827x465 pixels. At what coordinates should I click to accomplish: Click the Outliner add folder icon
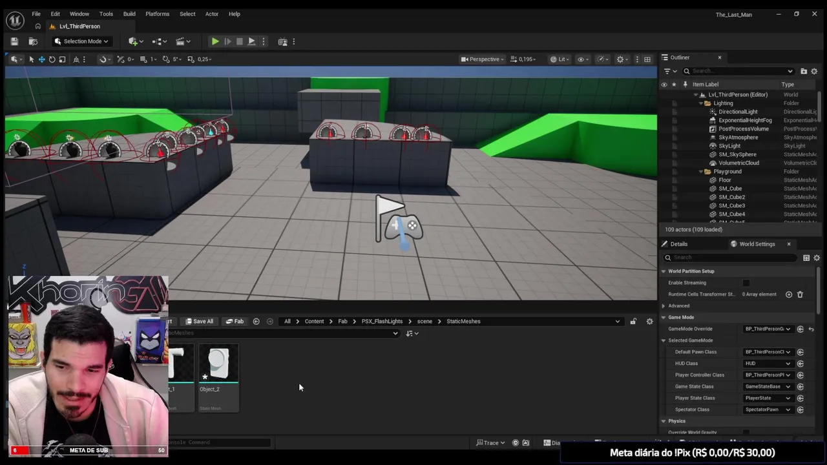(804, 71)
